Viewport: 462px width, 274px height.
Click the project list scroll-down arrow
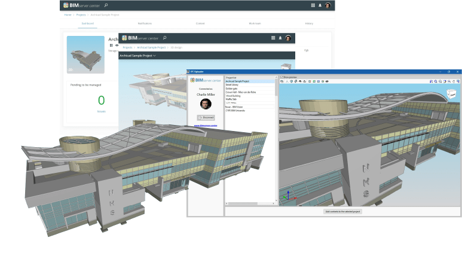point(276,200)
